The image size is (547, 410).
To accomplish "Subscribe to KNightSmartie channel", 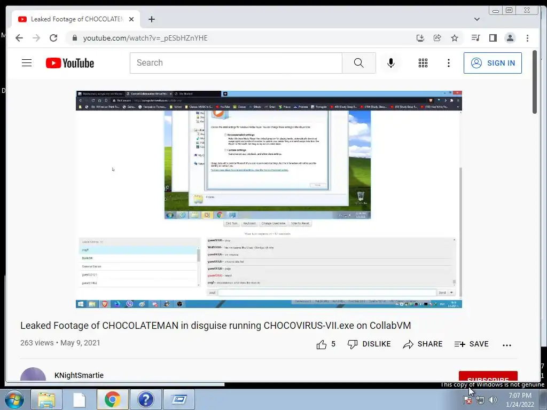I will 488,376.
